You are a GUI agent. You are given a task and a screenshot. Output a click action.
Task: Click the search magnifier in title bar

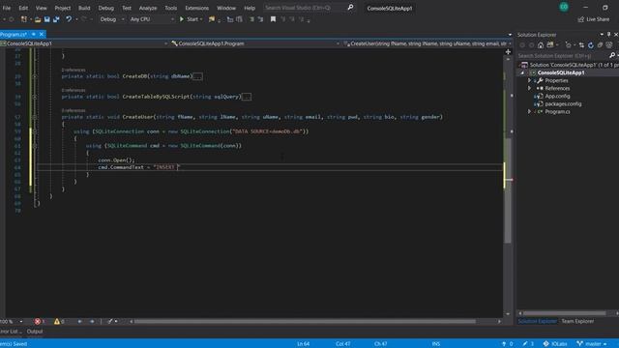[x=350, y=8]
